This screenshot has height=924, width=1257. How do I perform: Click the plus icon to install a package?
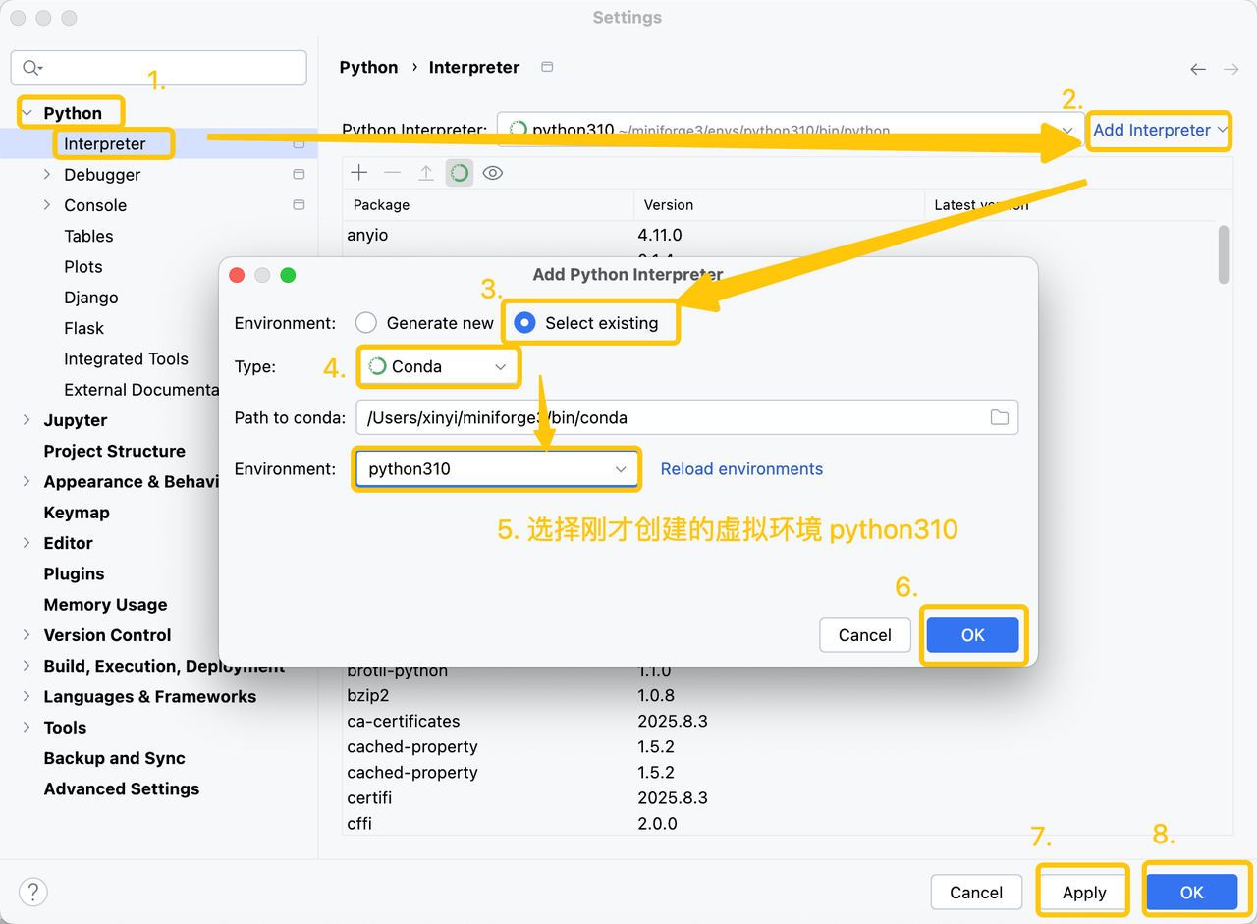tap(359, 173)
